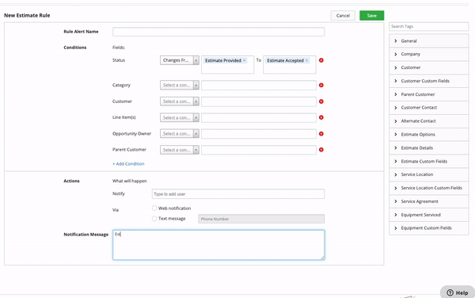Expand the Equipment Custom Fields section

pos(428,228)
